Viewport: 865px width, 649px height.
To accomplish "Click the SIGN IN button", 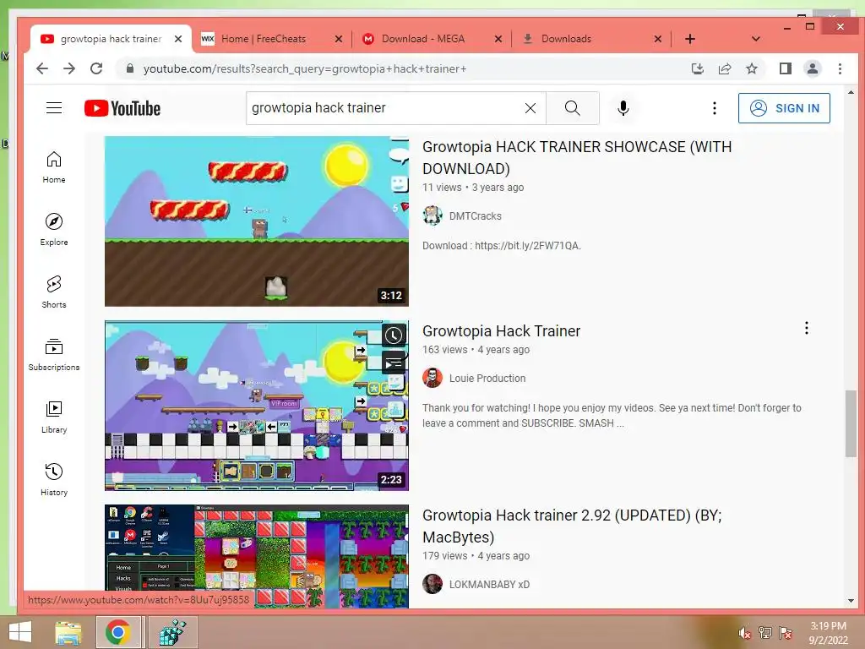I will point(784,108).
